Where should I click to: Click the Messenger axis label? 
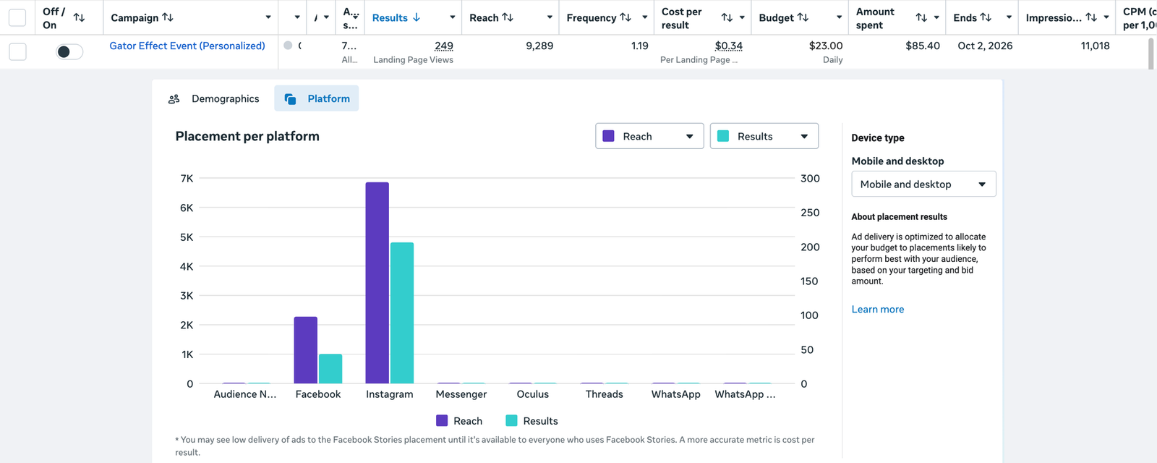(461, 394)
